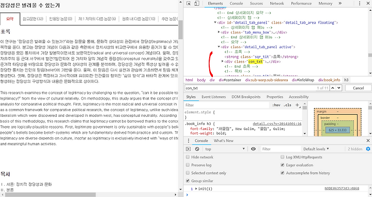Enable Selected context only checkbox

coord(188,173)
